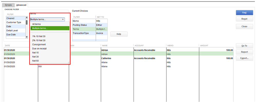Select 'Net 15' term option
This screenshot has height=102, width=257.
pos(50,53)
